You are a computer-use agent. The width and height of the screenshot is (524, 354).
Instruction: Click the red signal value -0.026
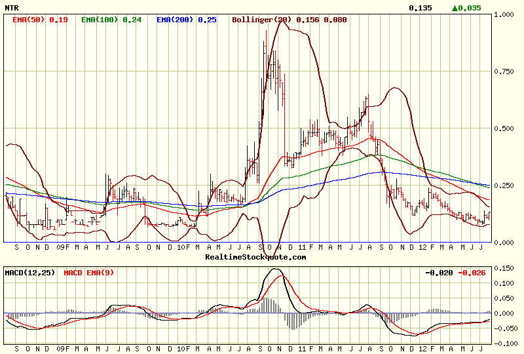pyautogui.click(x=472, y=273)
